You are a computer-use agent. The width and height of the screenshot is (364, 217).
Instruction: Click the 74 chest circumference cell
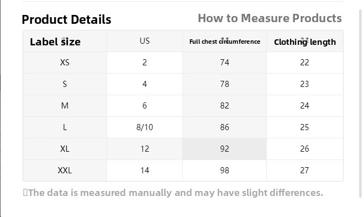click(224, 63)
